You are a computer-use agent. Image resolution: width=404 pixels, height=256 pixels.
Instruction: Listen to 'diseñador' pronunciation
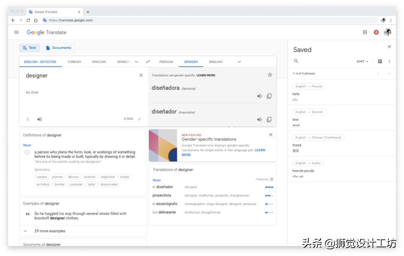(259, 119)
